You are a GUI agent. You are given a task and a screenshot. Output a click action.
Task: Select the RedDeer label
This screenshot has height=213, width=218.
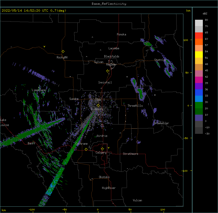click(x=111, y=65)
